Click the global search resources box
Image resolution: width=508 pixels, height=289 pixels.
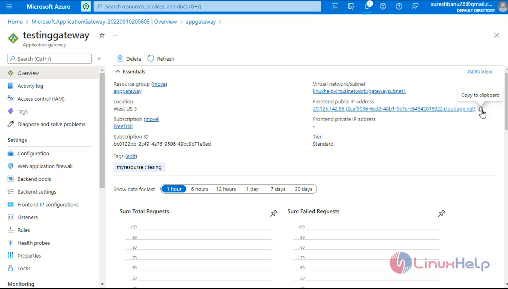tap(207, 6)
